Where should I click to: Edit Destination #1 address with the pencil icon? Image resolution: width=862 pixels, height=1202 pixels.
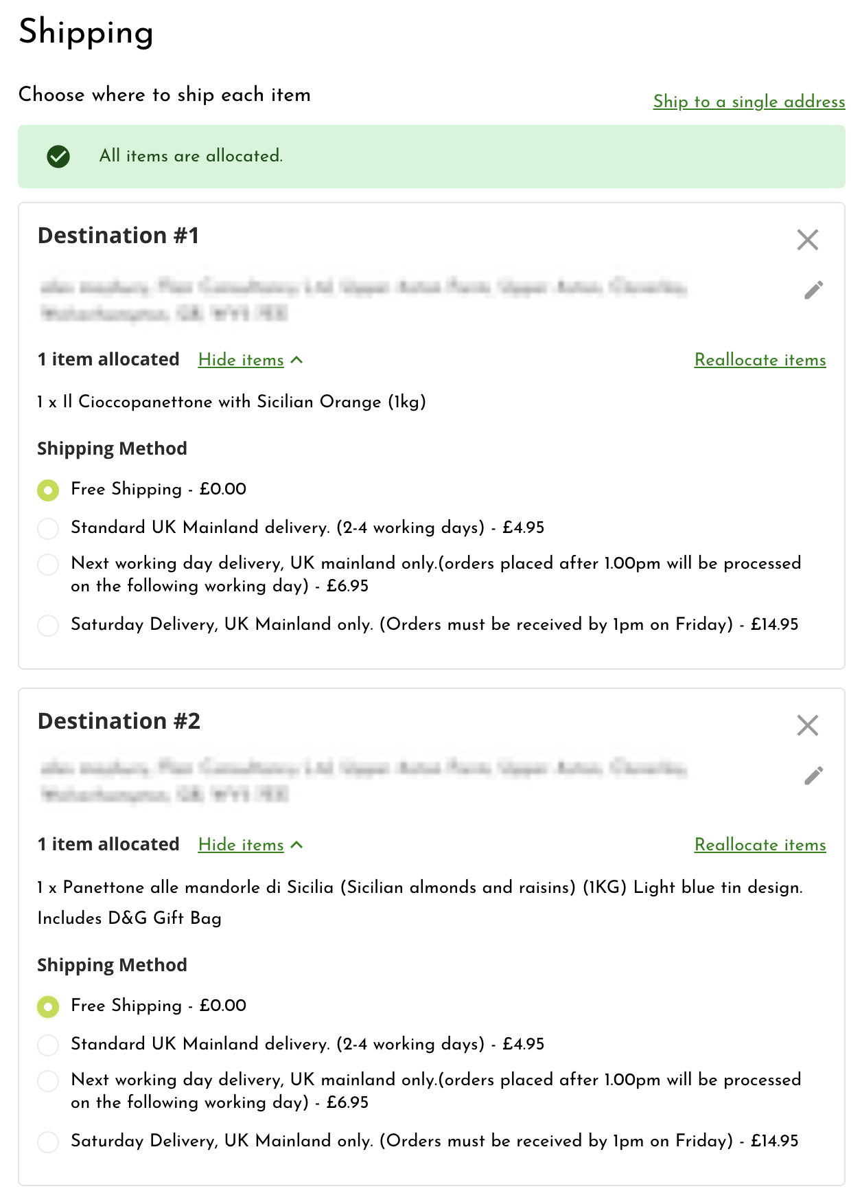pos(813,291)
